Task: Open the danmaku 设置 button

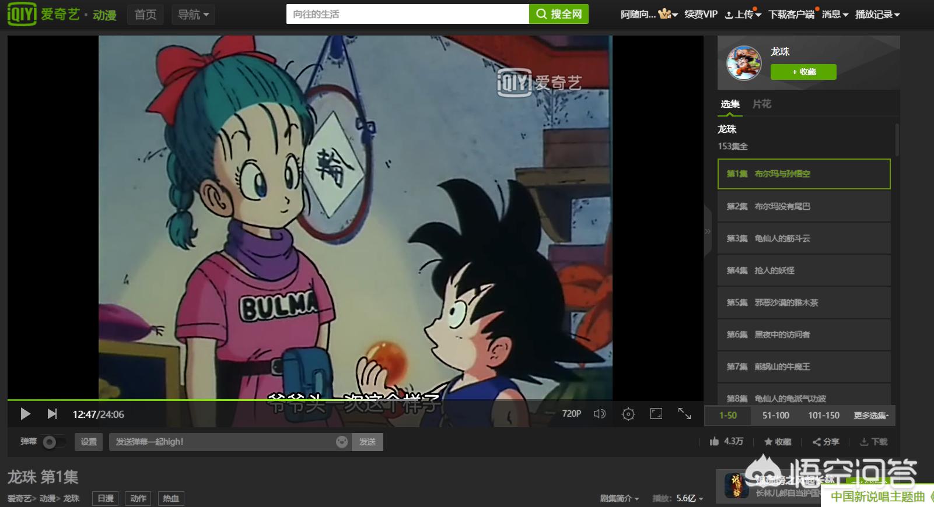Action: [x=89, y=442]
